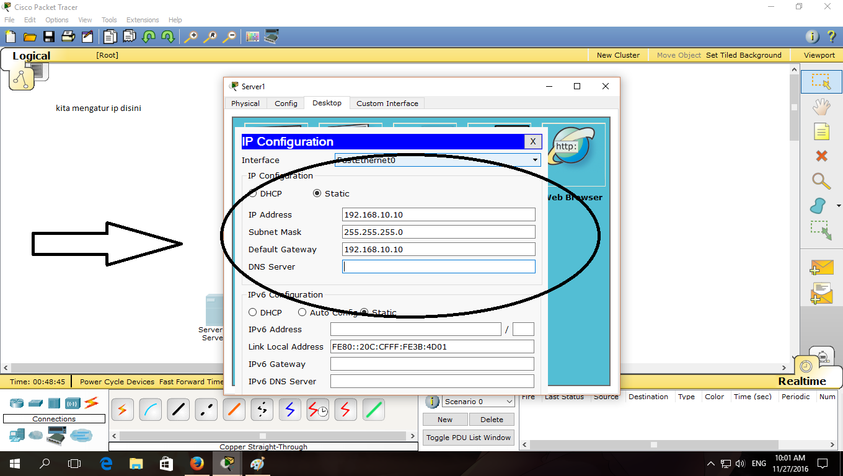Screen dimensions: 843x476
Task: Pick the Inspect magnifier tool
Action: (821, 180)
